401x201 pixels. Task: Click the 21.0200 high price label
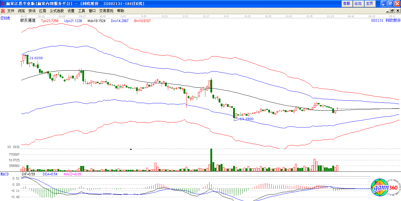[36, 58]
